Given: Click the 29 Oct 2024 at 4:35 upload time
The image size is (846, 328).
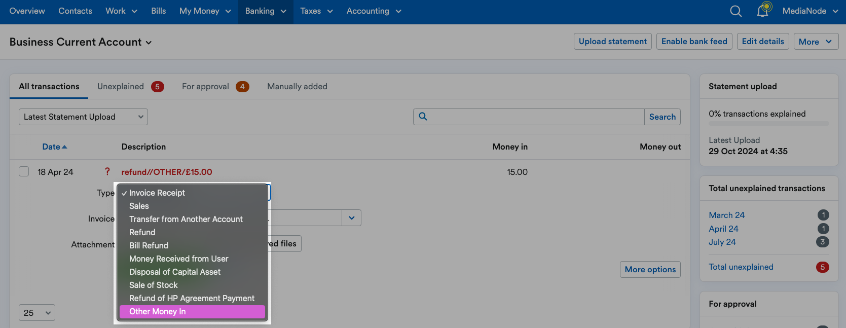Looking at the screenshot, I should (x=748, y=151).
